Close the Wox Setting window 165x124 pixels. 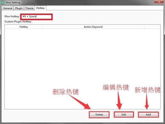(159, 2)
